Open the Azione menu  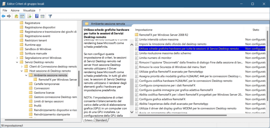(15, 10)
